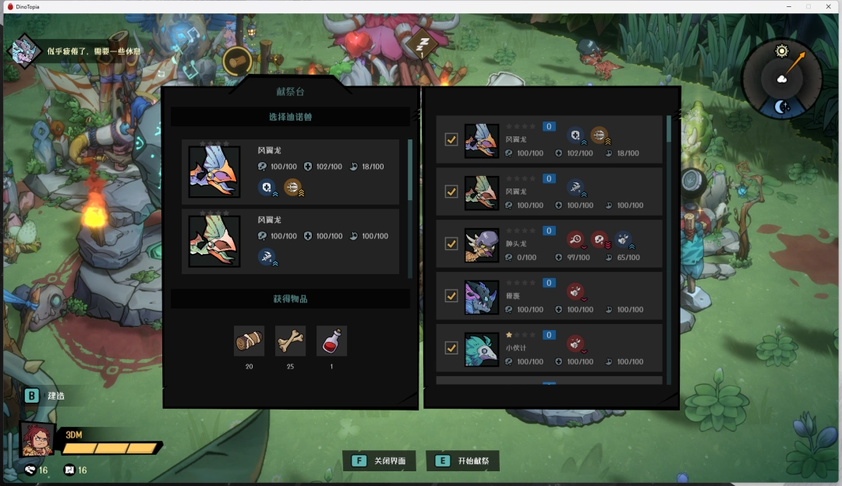Click the bone reward icon
The image size is (842, 486).
[x=290, y=340]
